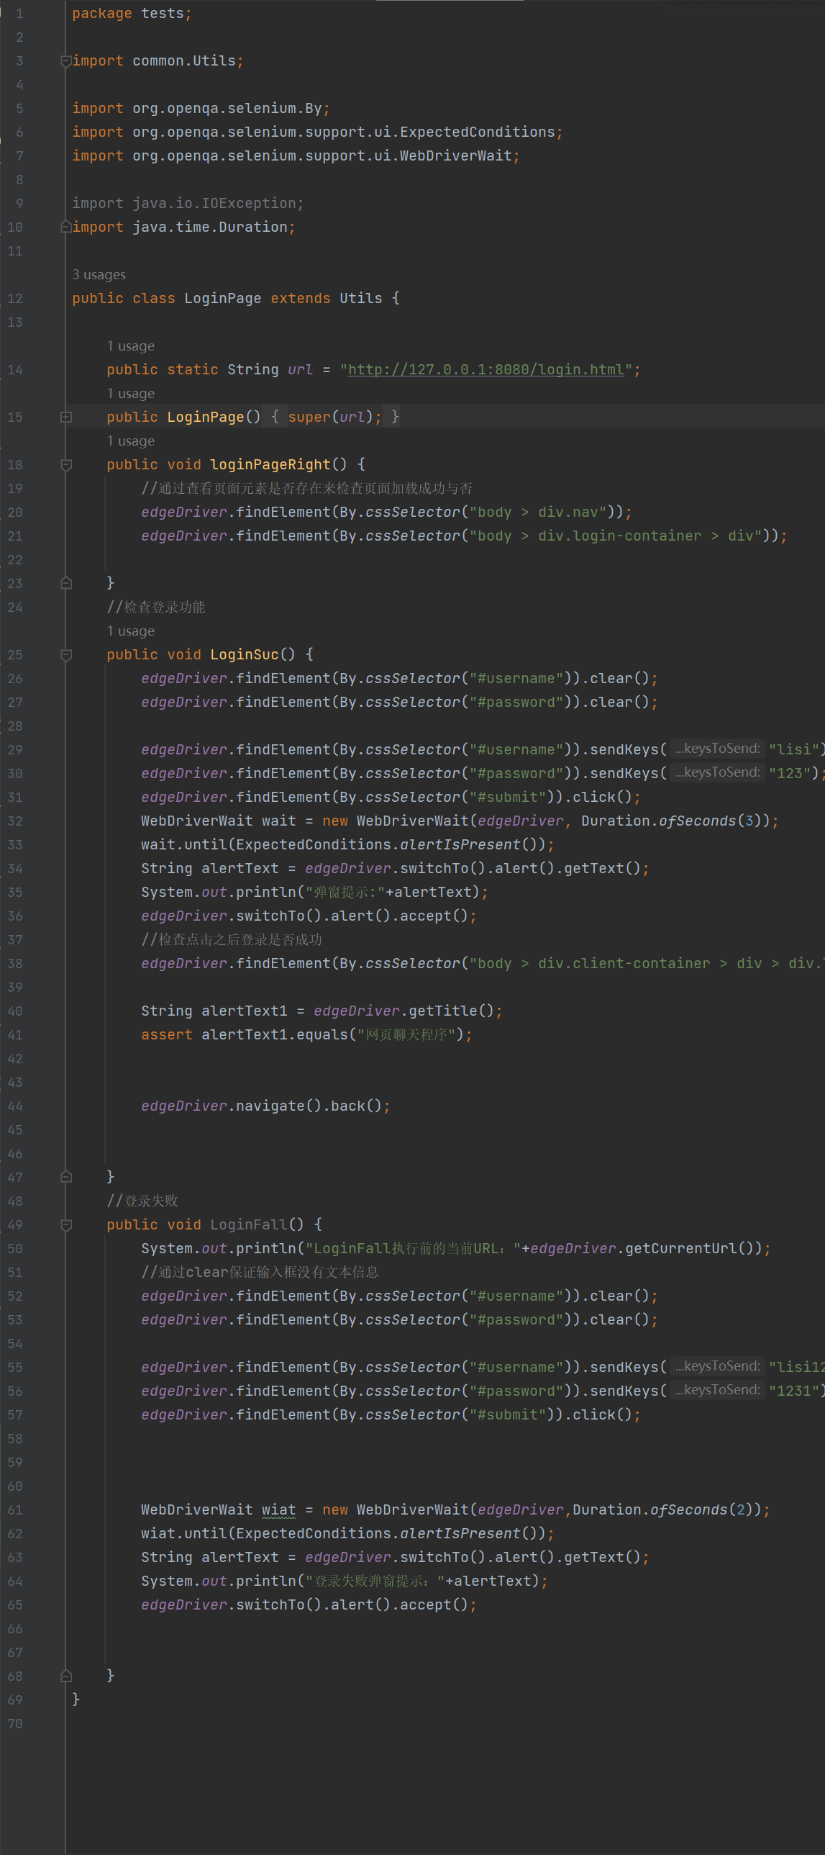Click the keysToSend hint before "lisi" on line 29
Image resolution: width=825 pixels, height=1855 pixels.
(x=717, y=749)
